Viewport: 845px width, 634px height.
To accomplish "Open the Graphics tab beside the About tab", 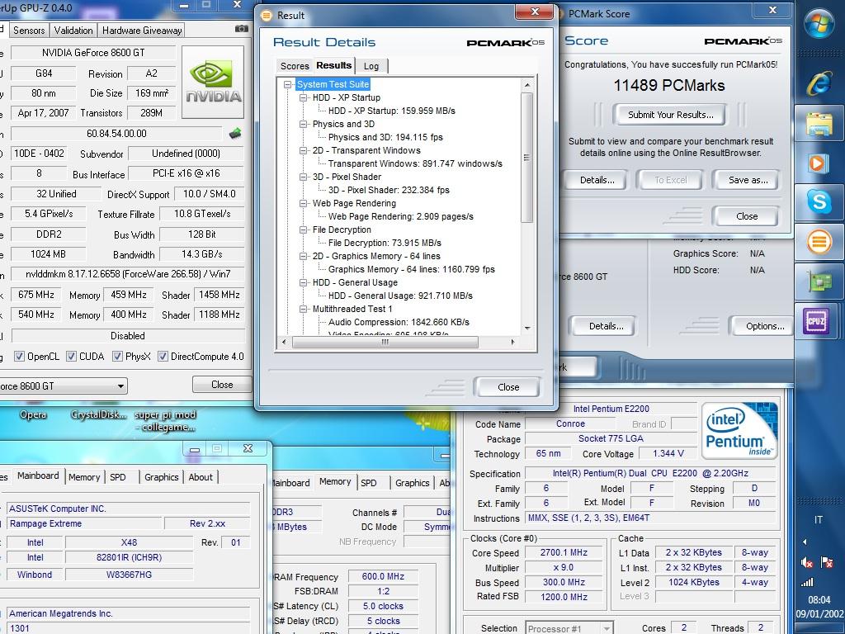I will (x=161, y=477).
